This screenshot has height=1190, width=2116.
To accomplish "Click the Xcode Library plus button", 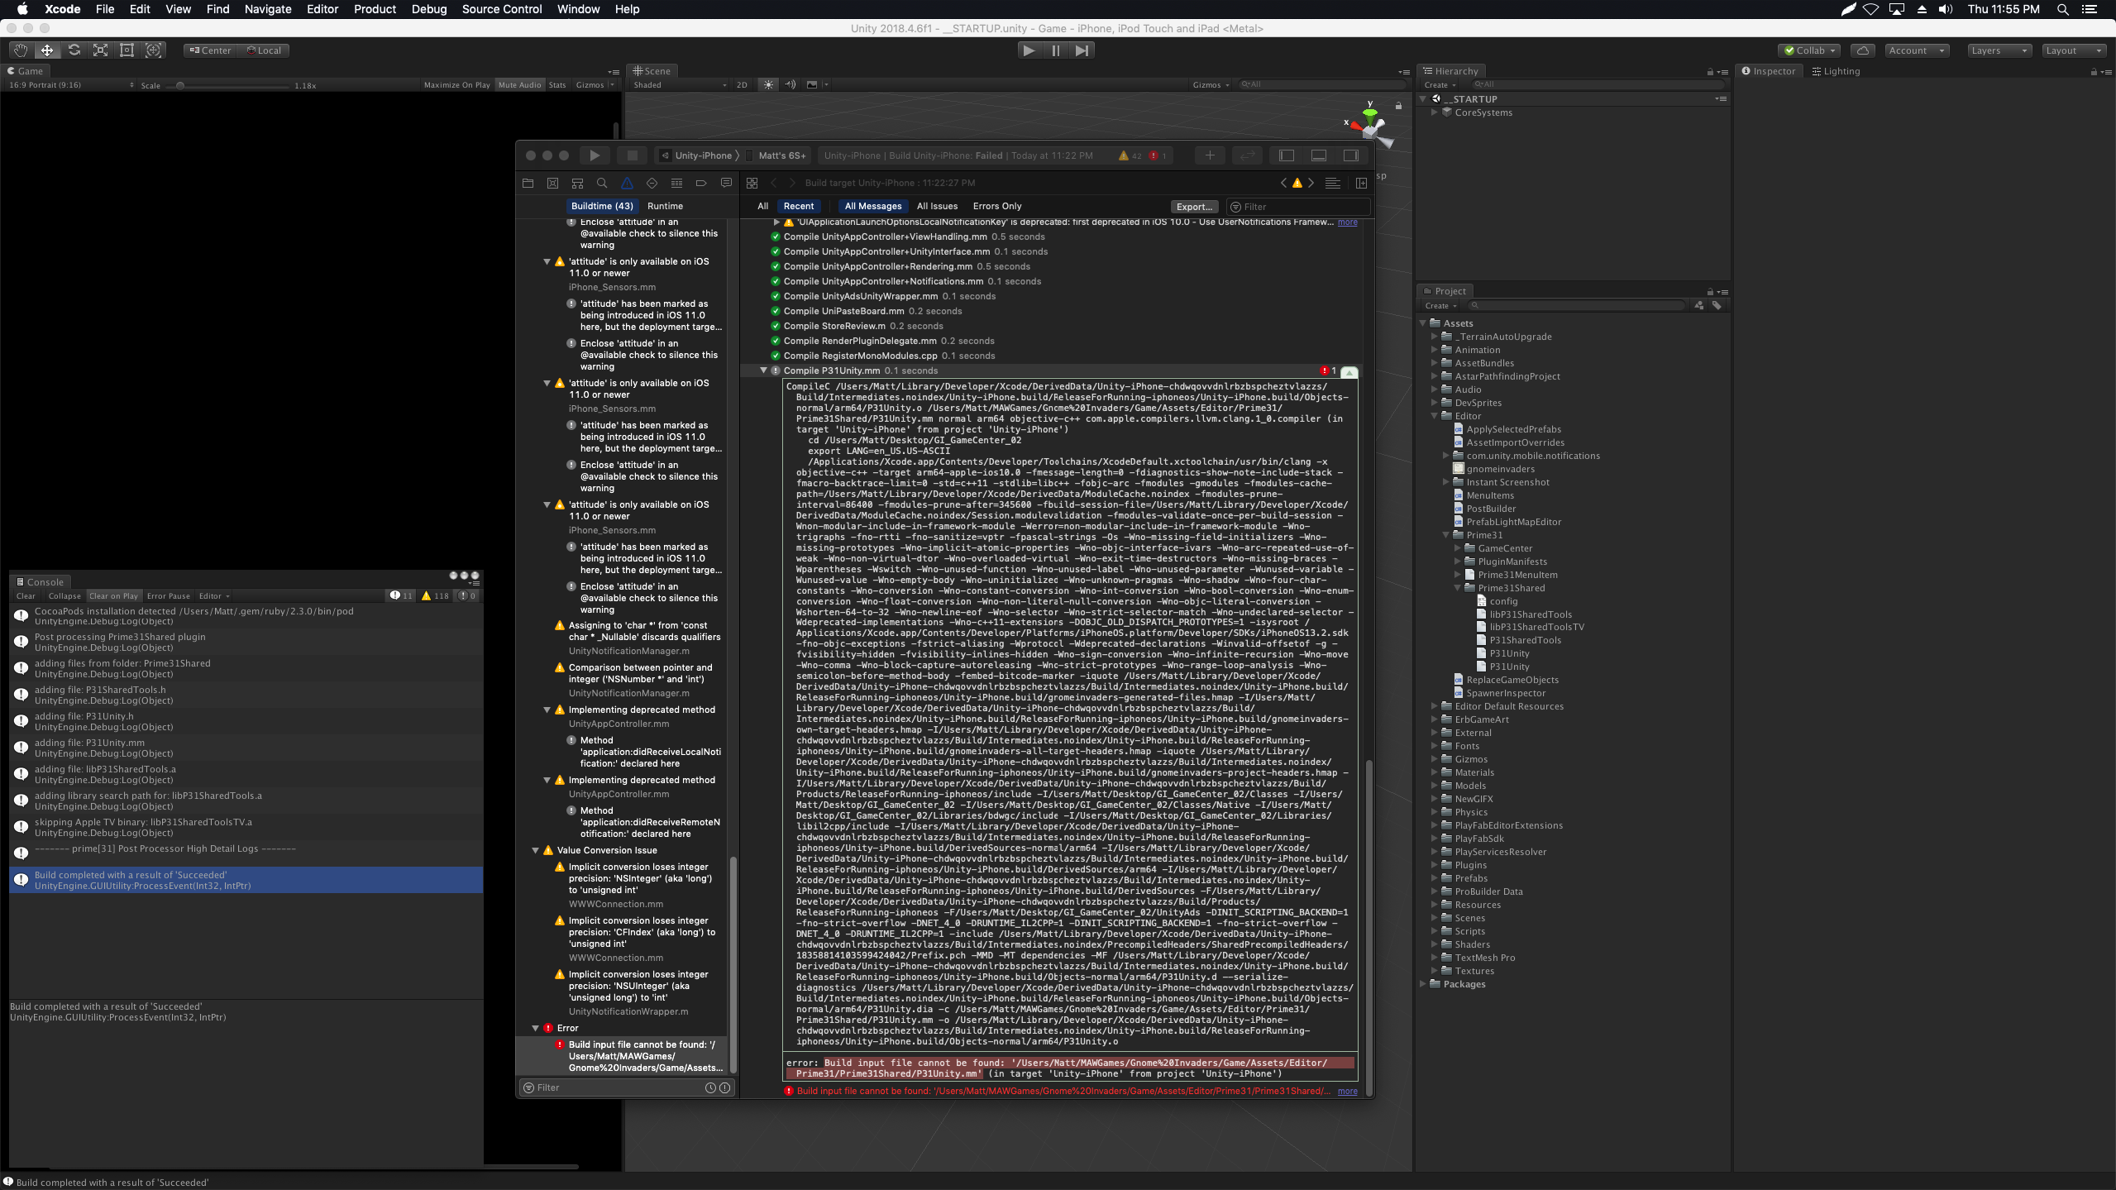I will click(x=1210, y=155).
